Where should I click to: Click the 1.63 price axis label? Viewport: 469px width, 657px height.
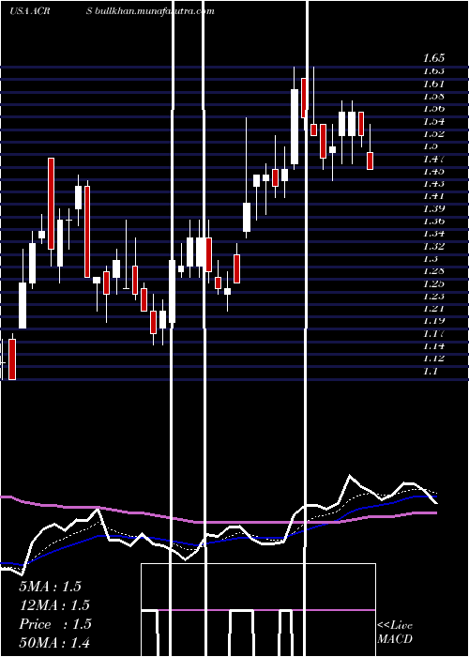pyautogui.click(x=433, y=70)
